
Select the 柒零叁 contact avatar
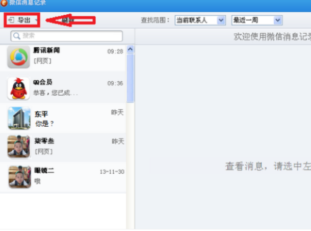click(19, 147)
